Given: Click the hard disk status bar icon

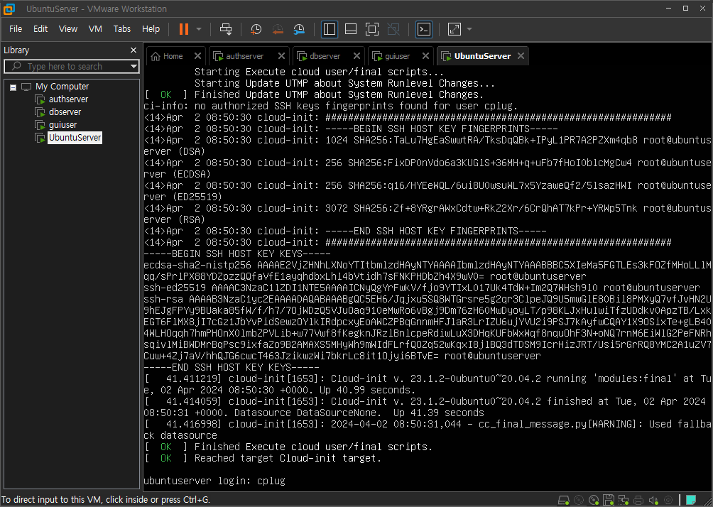Looking at the screenshot, I should coord(564,500).
